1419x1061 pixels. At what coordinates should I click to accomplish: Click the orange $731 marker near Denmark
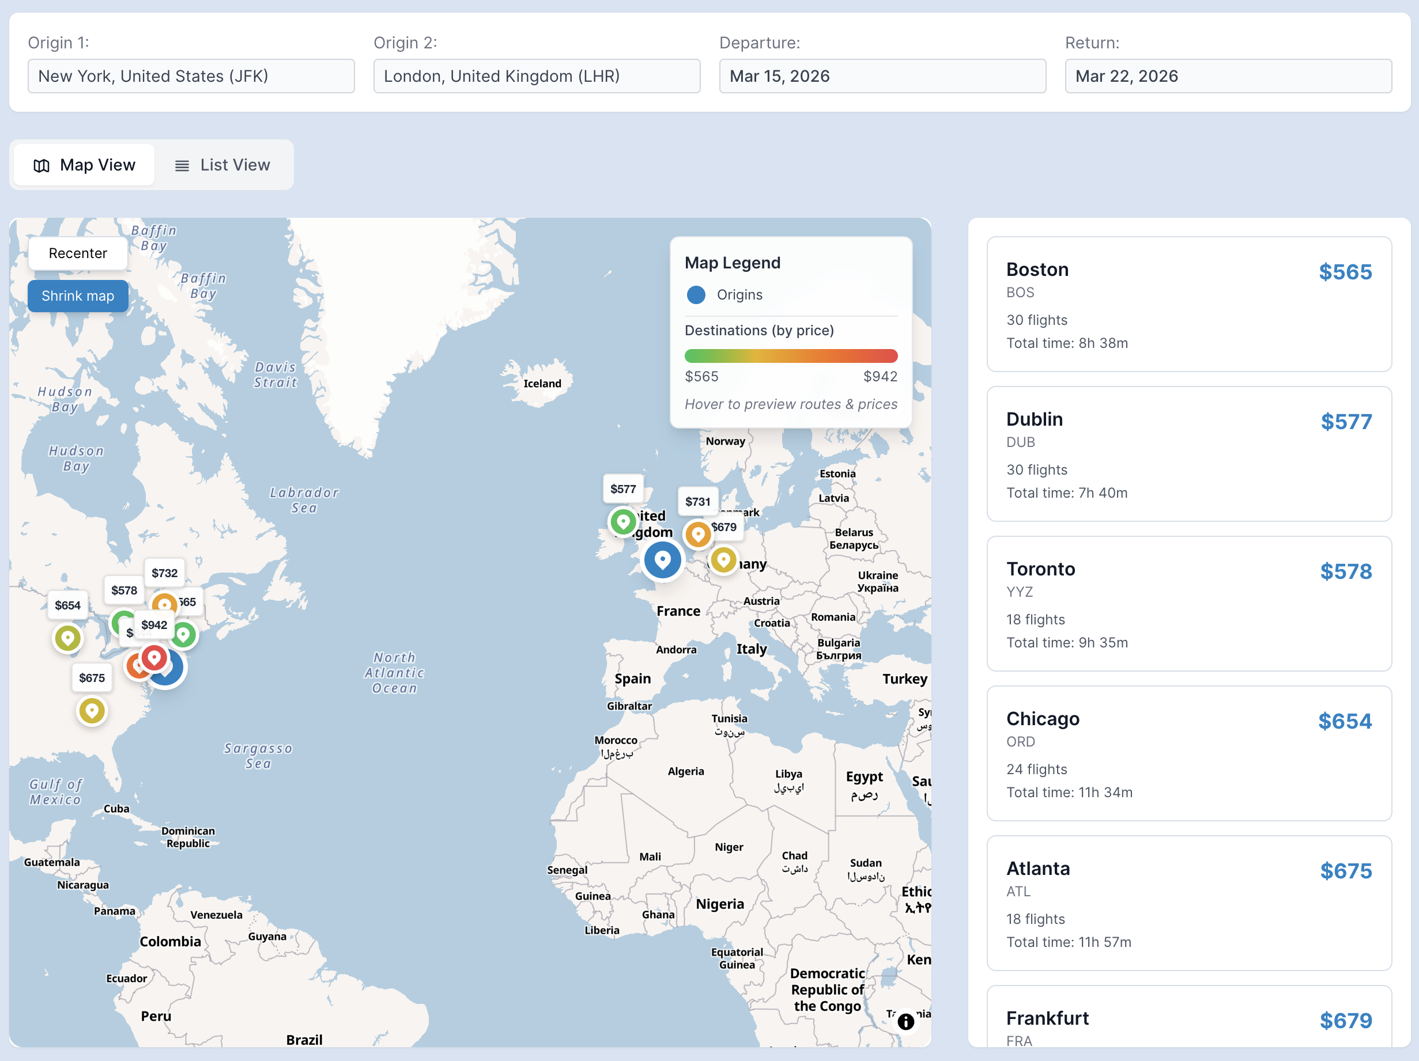coord(698,534)
